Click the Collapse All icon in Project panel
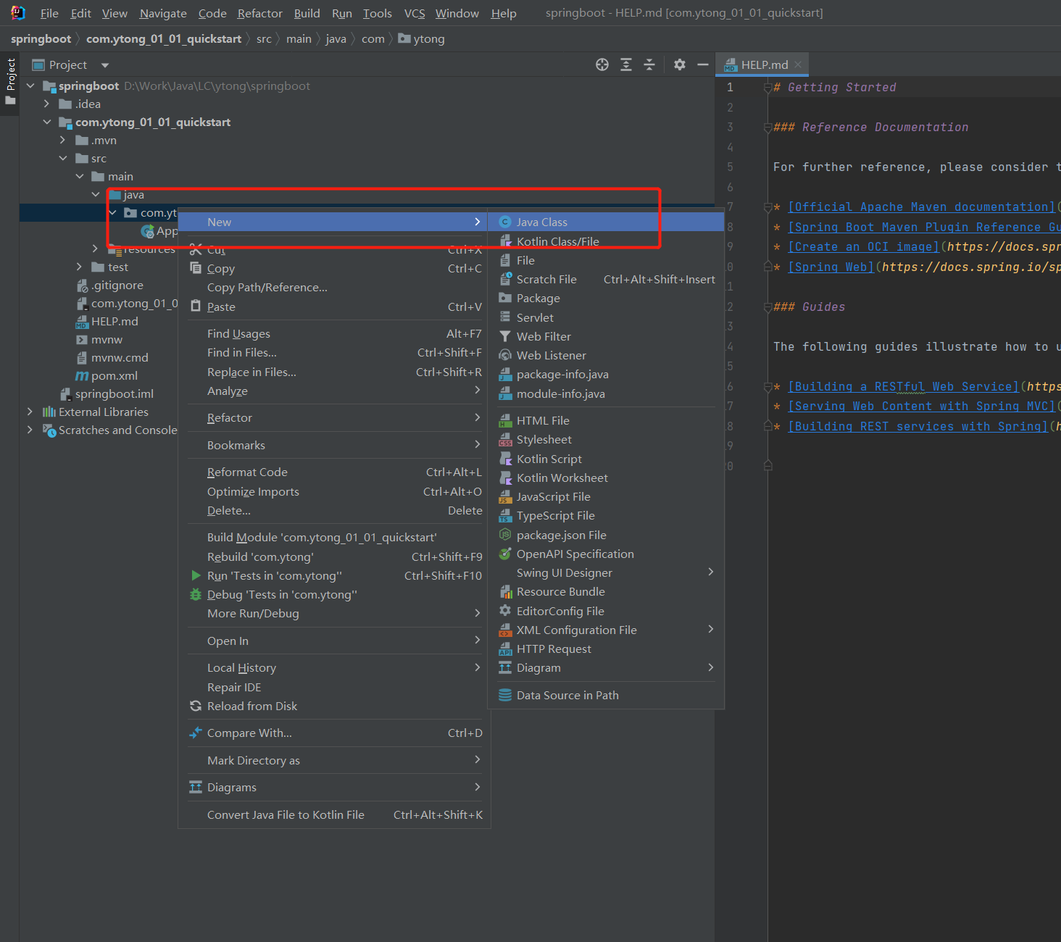Viewport: 1061px width, 942px height. click(x=649, y=64)
